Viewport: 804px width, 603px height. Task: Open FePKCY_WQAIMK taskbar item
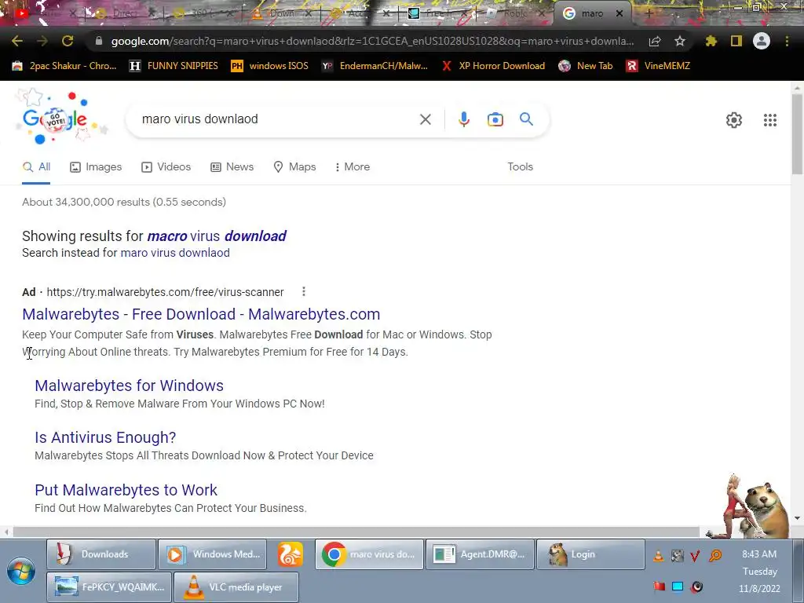108,587
